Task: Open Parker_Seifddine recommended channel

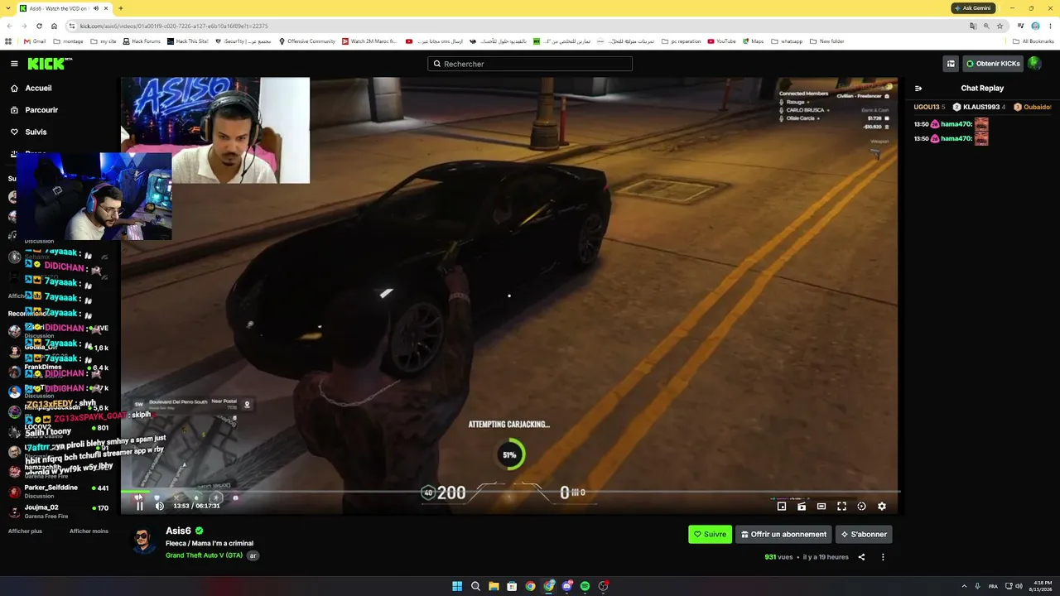Action: tap(58, 491)
